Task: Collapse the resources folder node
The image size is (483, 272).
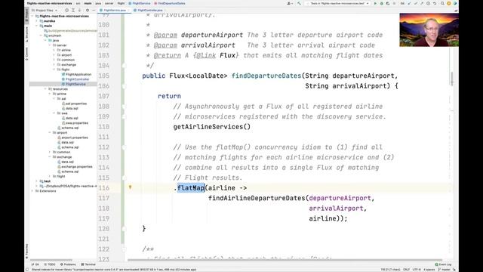Action: (x=45, y=89)
